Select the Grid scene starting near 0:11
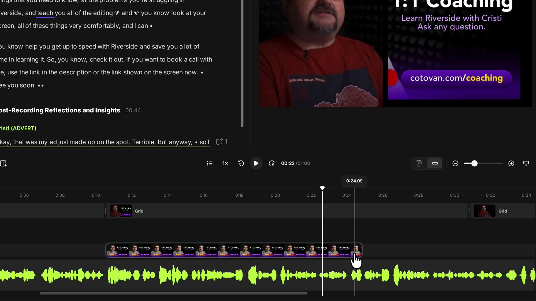The image size is (536, 301). click(x=287, y=211)
